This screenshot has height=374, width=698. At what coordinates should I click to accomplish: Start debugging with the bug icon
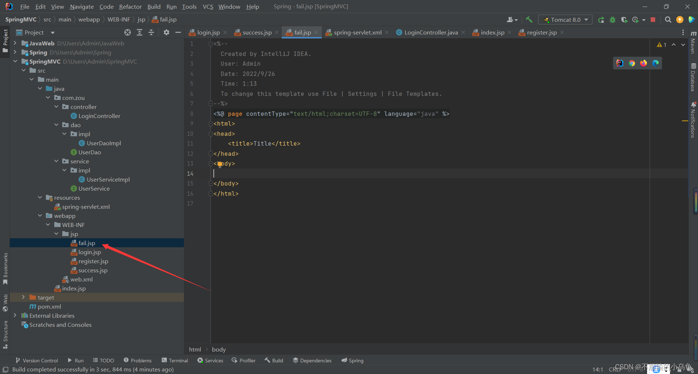(x=613, y=20)
